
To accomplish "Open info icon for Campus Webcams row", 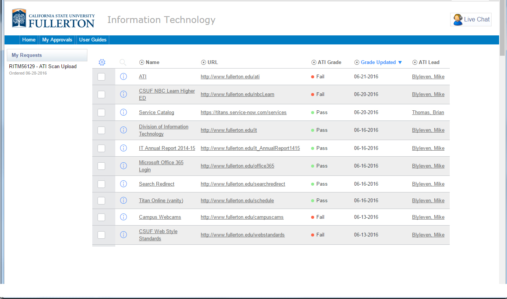I will 123,217.
